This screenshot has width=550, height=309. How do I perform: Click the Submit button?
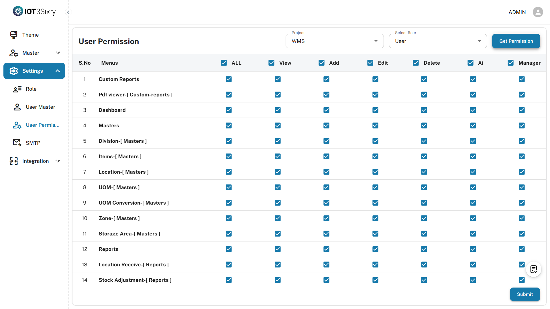pyautogui.click(x=525, y=294)
